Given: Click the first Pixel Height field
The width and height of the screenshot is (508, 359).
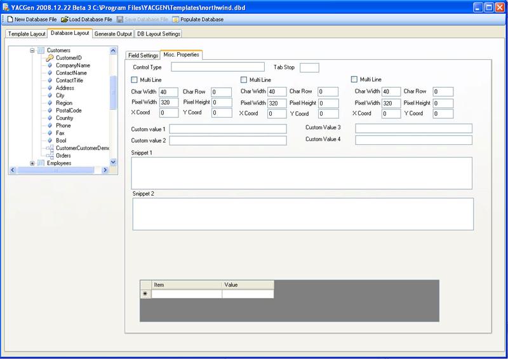Looking at the screenshot, I should pos(222,102).
